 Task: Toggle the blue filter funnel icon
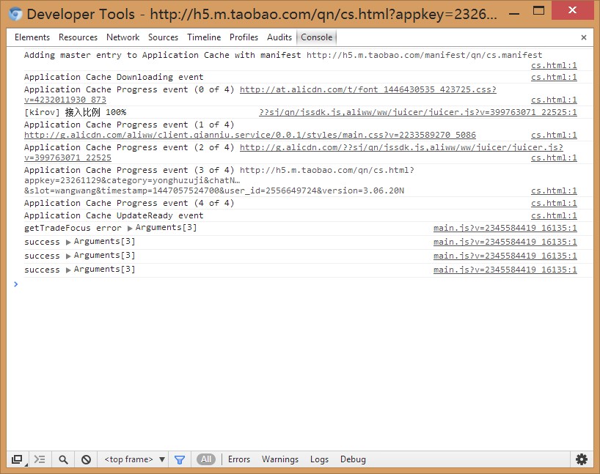coord(180,459)
